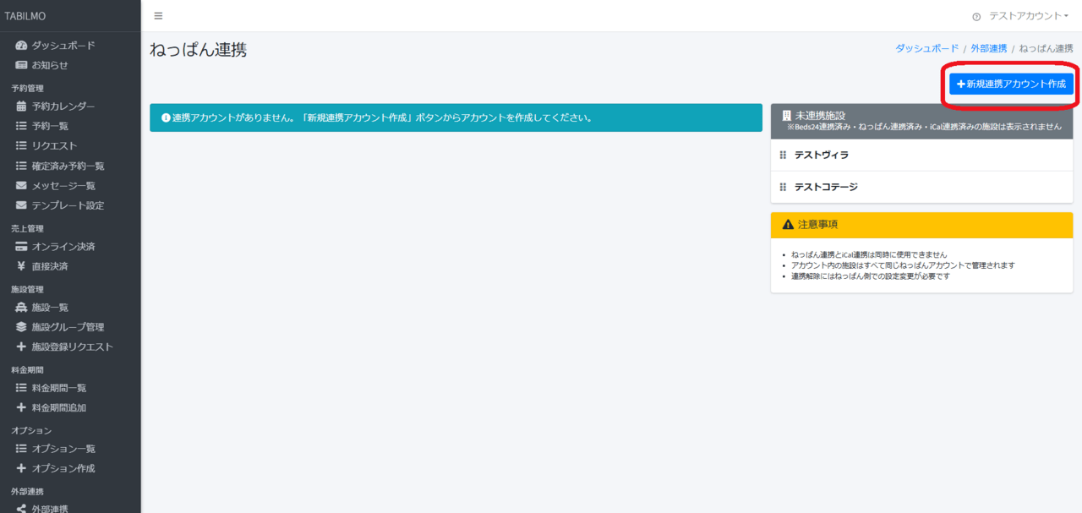Open the 外部連携 breadcrumb link
Viewport: 1082px width, 513px height.
(x=988, y=49)
